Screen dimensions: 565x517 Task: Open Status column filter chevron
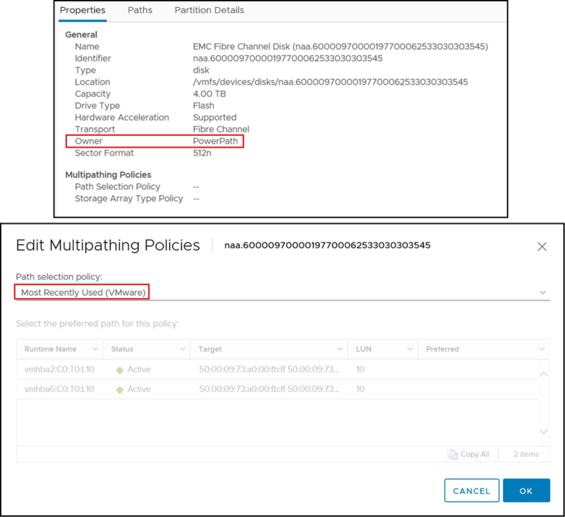point(183,349)
